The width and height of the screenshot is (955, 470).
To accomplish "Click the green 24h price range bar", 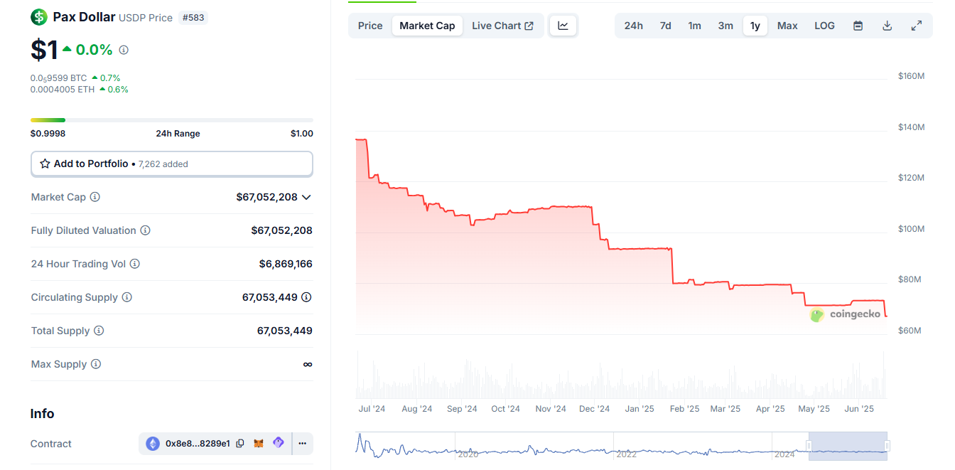I will (46, 119).
